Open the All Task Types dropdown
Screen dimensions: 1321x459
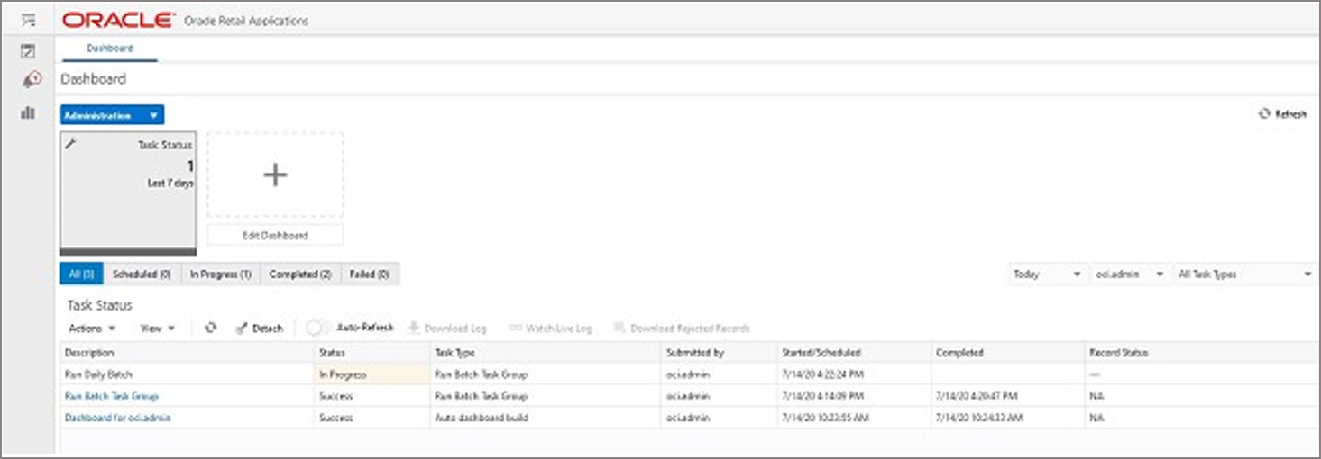pyautogui.click(x=1245, y=274)
